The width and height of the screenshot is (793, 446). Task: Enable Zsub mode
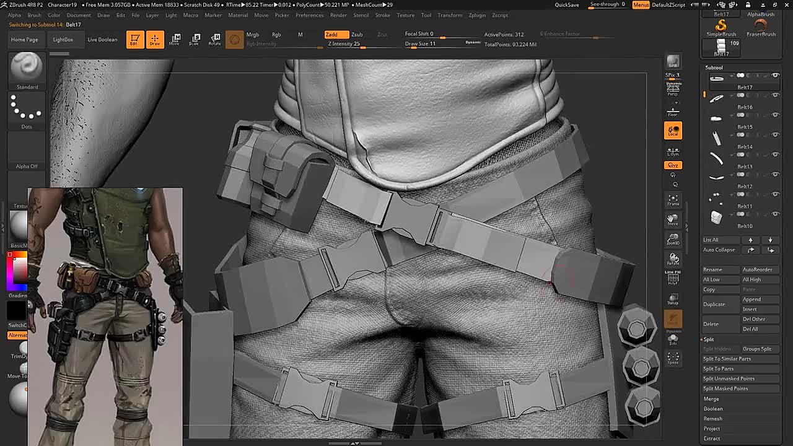pos(357,35)
